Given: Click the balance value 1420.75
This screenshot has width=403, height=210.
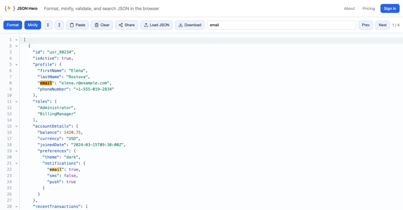Looking at the screenshot, I should (72, 133).
